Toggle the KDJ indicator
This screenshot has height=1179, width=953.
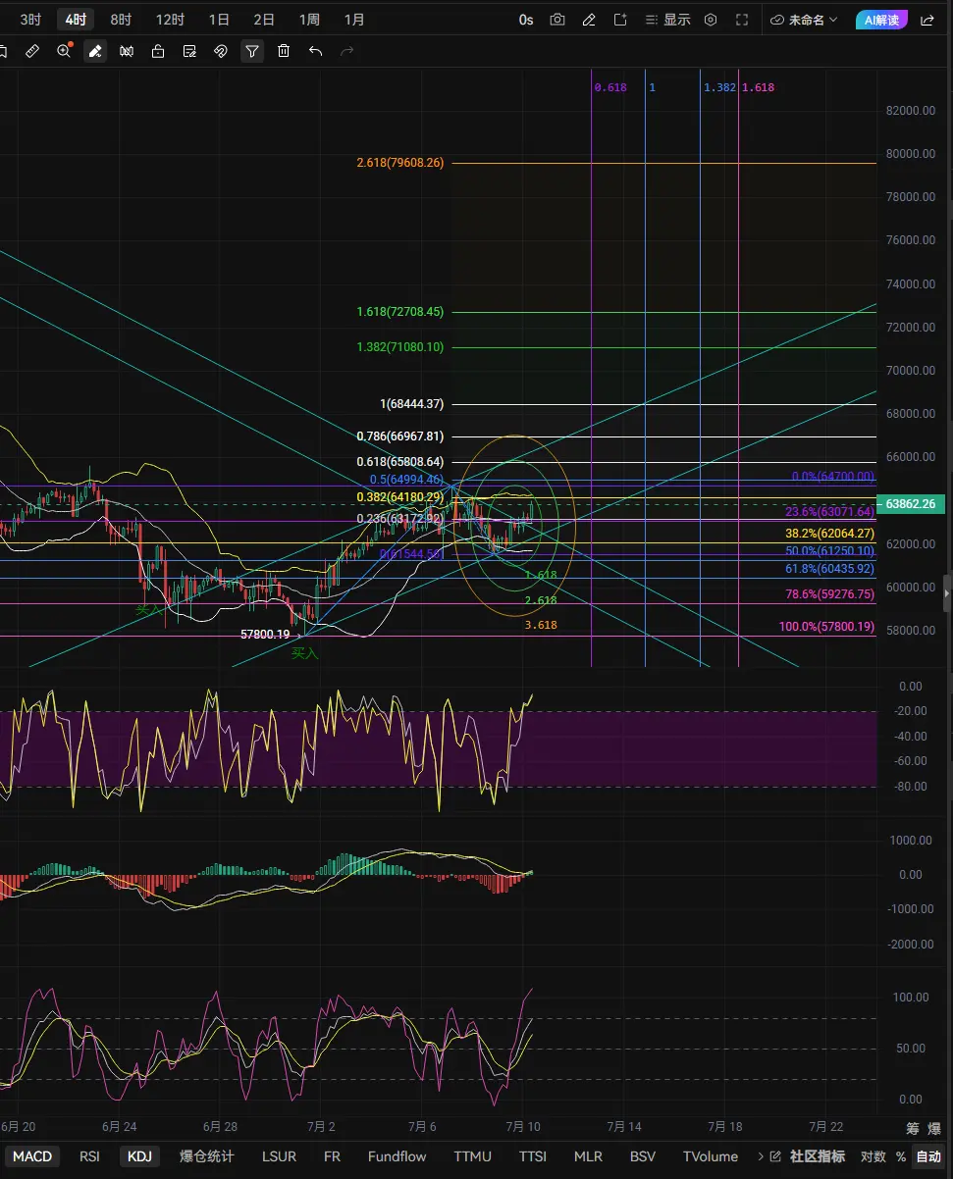coord(139,1156)
